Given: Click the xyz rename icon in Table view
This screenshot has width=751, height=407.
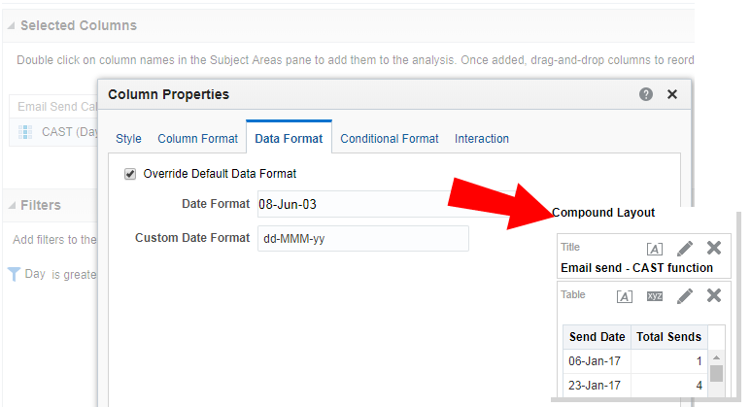Looking at the screenshot, I should coord(655,296).
